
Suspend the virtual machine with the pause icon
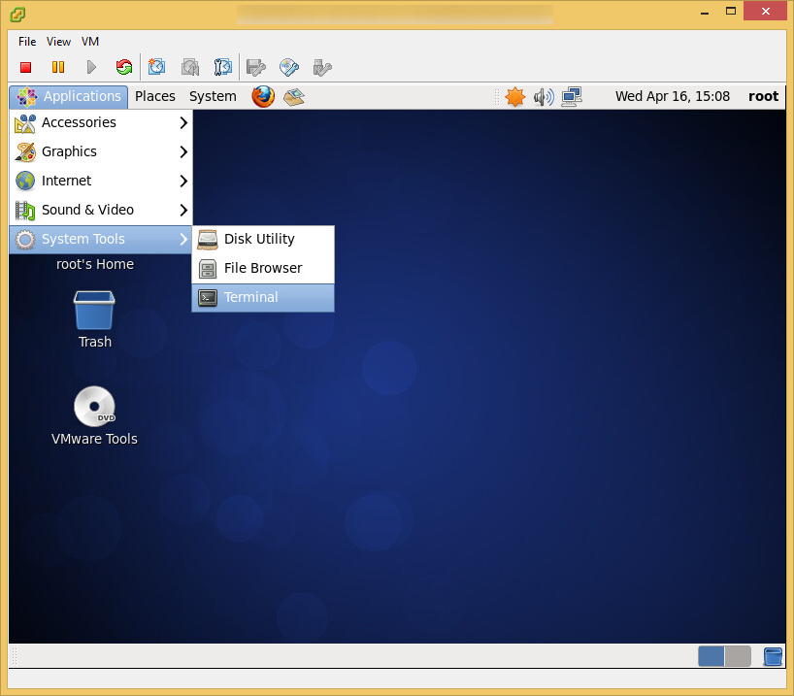pos(58,67)
